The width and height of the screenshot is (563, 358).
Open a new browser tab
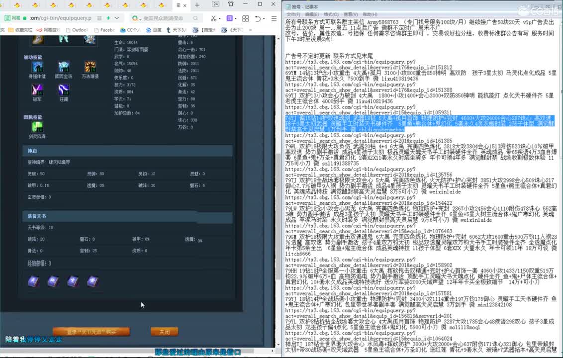click(197, 5)
